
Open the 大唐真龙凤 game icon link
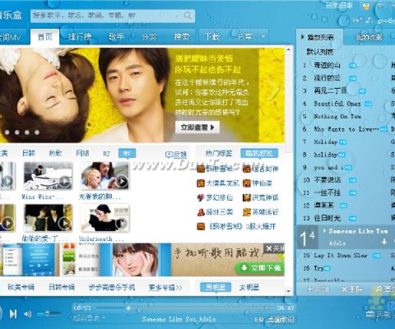point(201,184)
